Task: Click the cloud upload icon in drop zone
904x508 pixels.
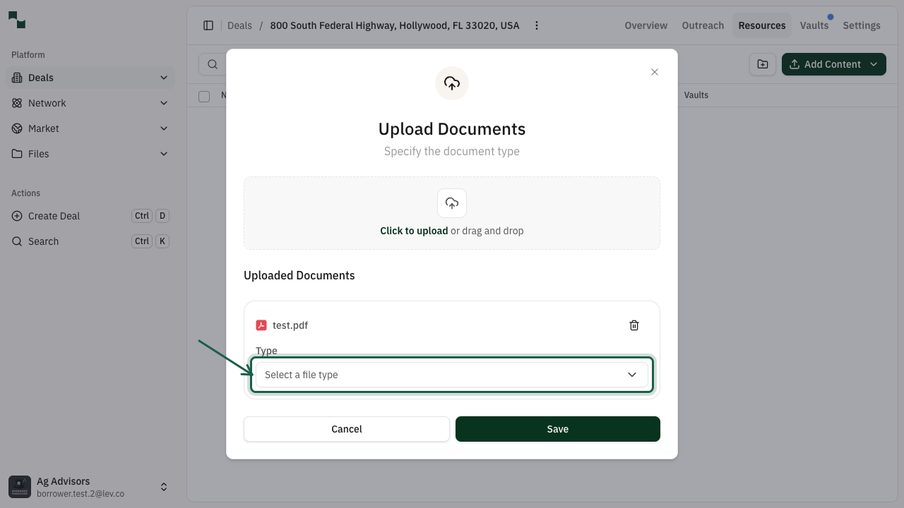Action: pyautogui.click(x=452, y=203)
